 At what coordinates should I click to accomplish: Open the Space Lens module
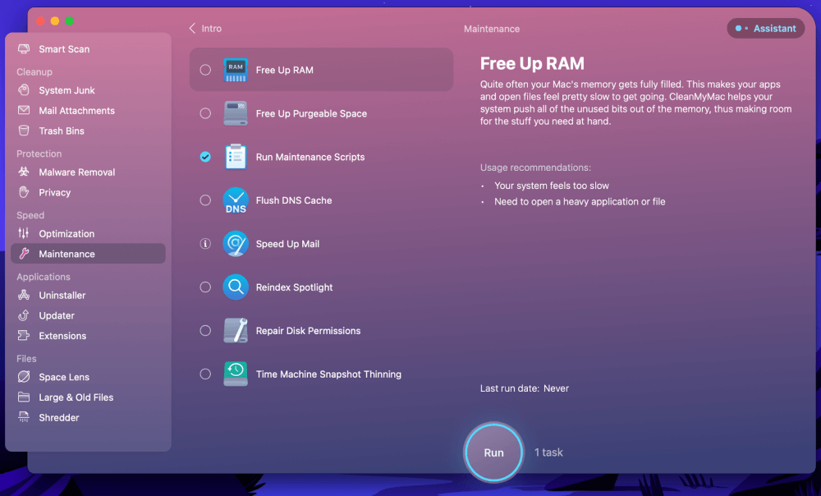(x=64, y=377)
